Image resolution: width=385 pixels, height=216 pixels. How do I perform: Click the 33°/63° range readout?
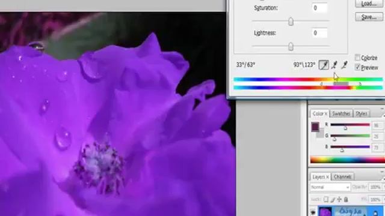245,65
